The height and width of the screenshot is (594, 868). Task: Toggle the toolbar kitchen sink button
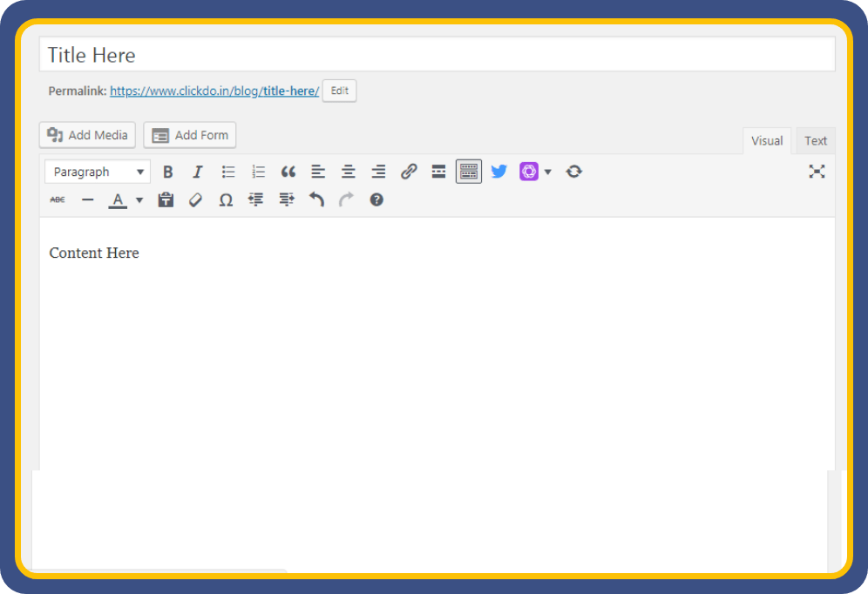pyautogui.click(x=469, y=172)
